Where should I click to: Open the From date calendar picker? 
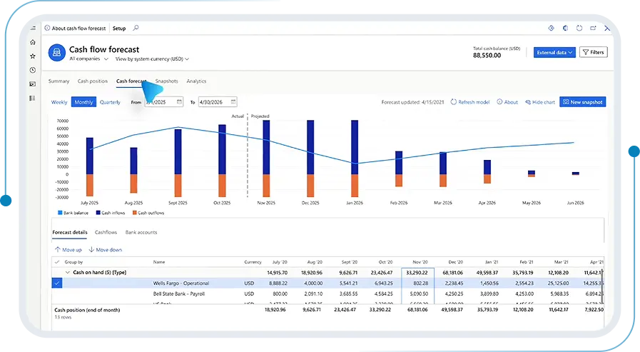tap(179, 101)
